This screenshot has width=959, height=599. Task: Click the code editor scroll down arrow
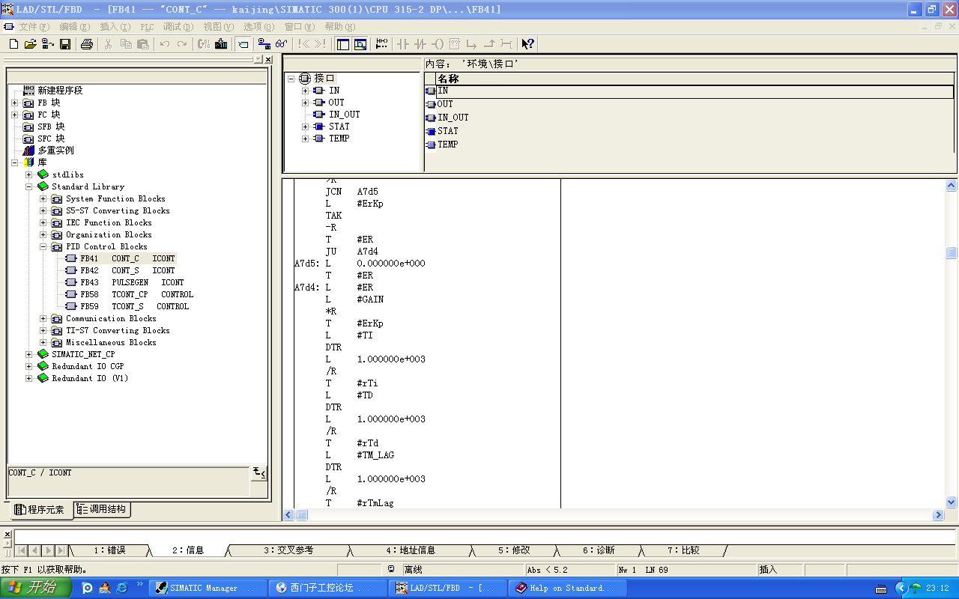(x=952, y=502)
